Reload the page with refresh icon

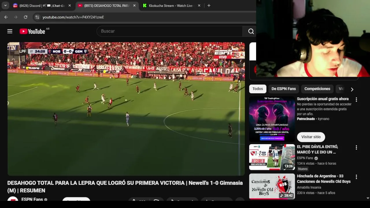(25, 17)
